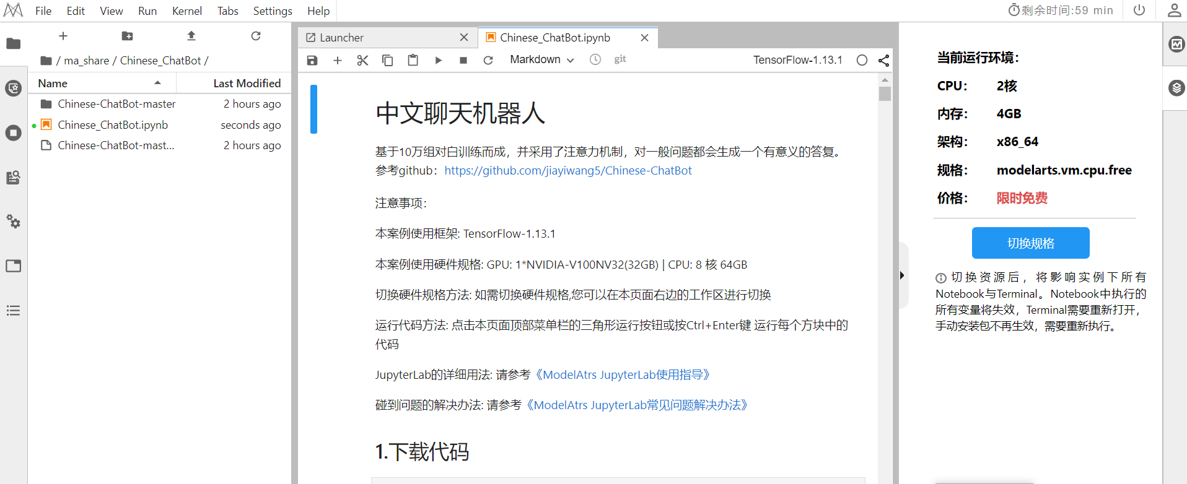The image size is (1187, 484).
Task: Click the power shutdown icon
Action: pyautogui.click(x=1139, y=10)
